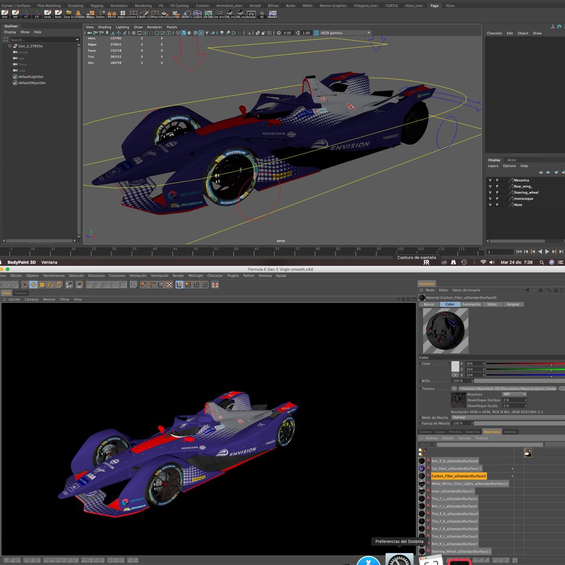
Task: Open the Muestreo MIP dropdown
Action: pos(514,394)
